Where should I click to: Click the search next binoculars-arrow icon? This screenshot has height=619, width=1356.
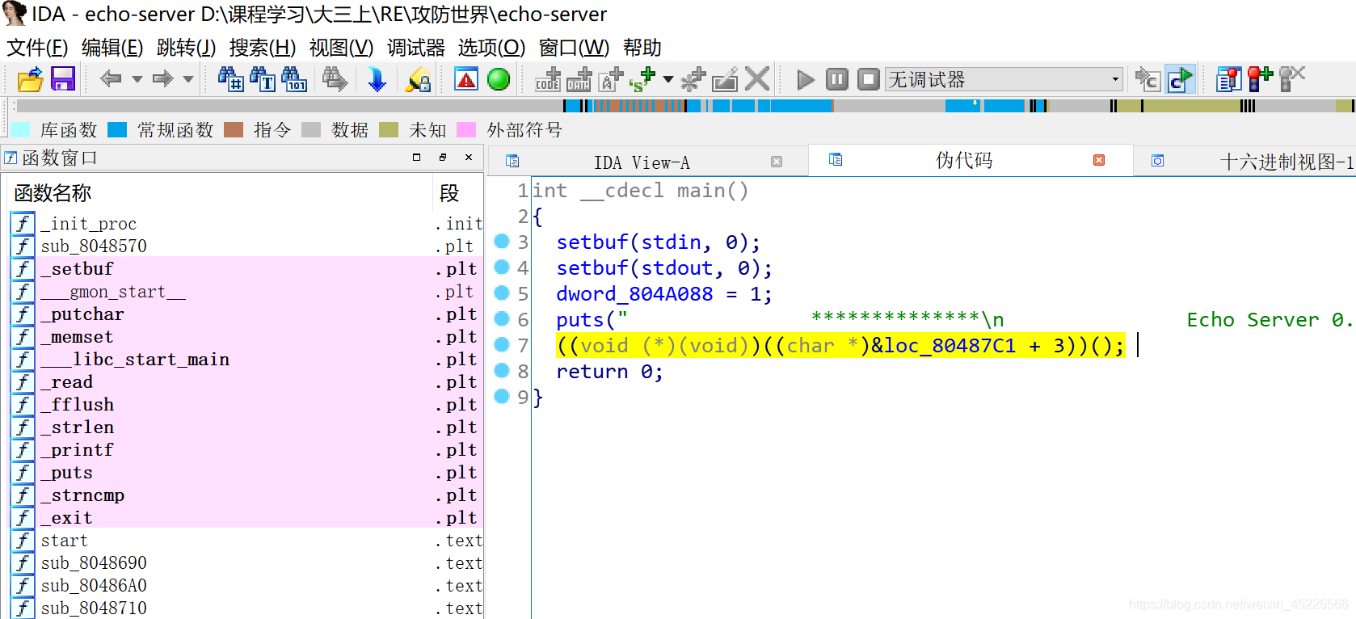click(x=335, y=79)
